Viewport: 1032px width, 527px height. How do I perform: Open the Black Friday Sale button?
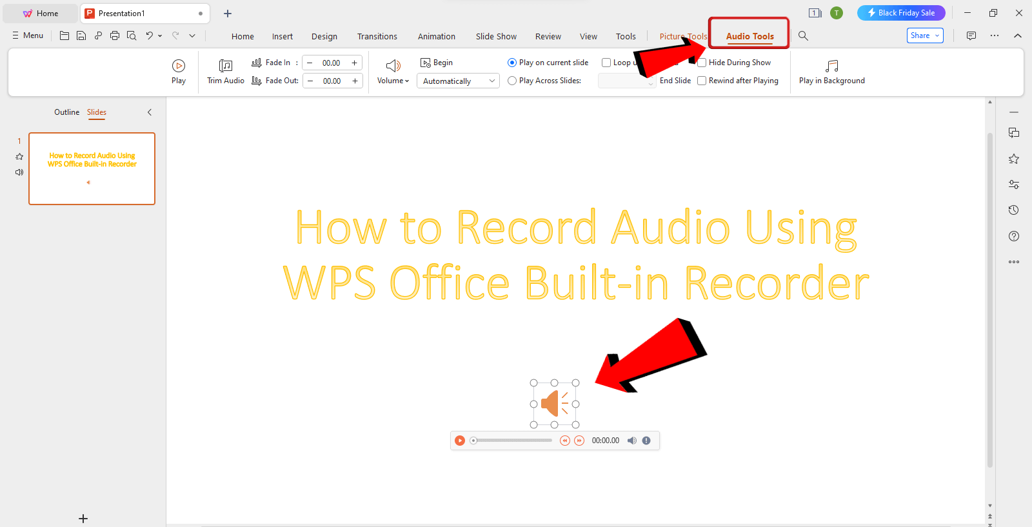[901, 13]
